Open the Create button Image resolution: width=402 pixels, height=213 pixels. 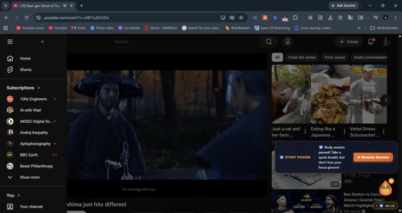point(349,41)
